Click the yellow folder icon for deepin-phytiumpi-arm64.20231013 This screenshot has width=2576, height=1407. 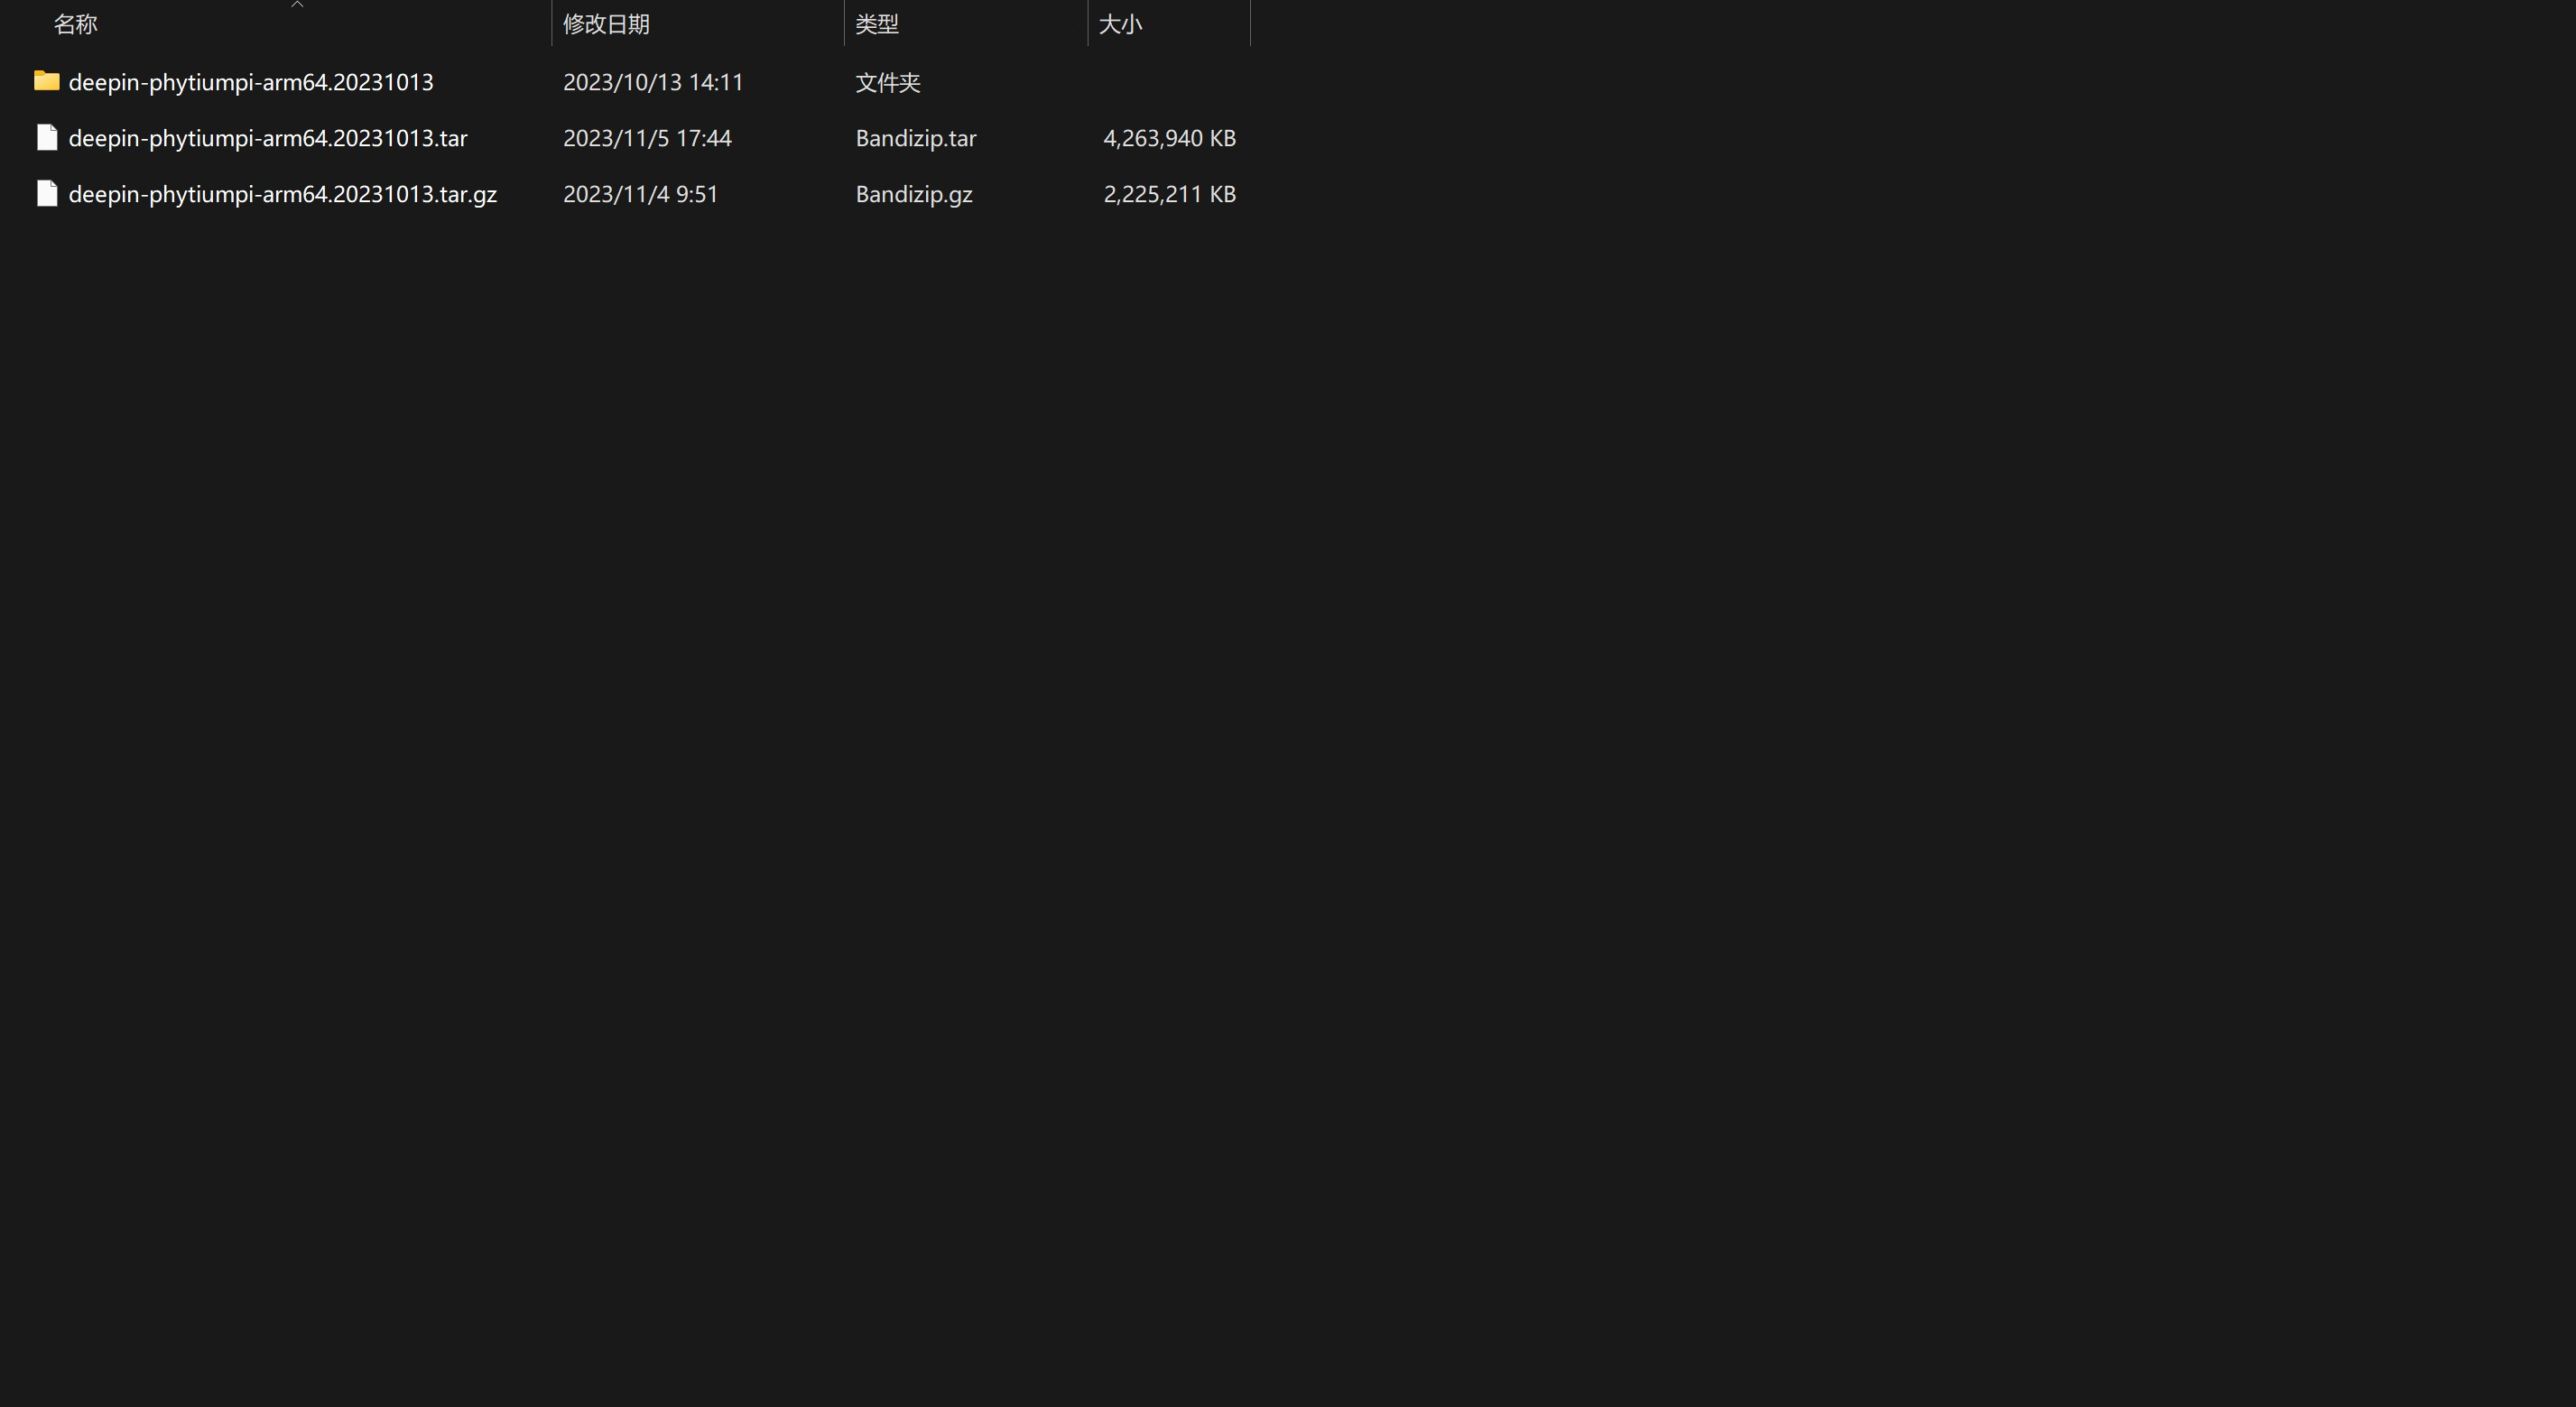(47, 81)
